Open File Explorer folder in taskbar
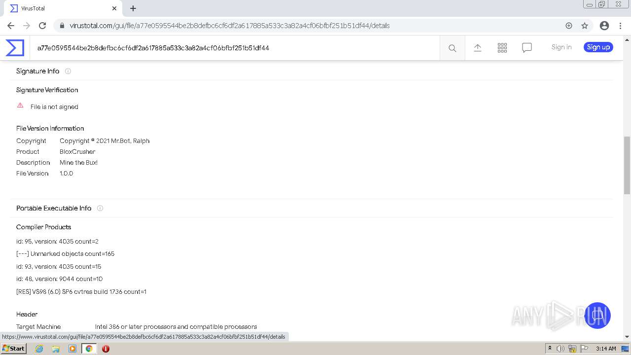This screenshot has height=355, width=631. pos(56,349)
